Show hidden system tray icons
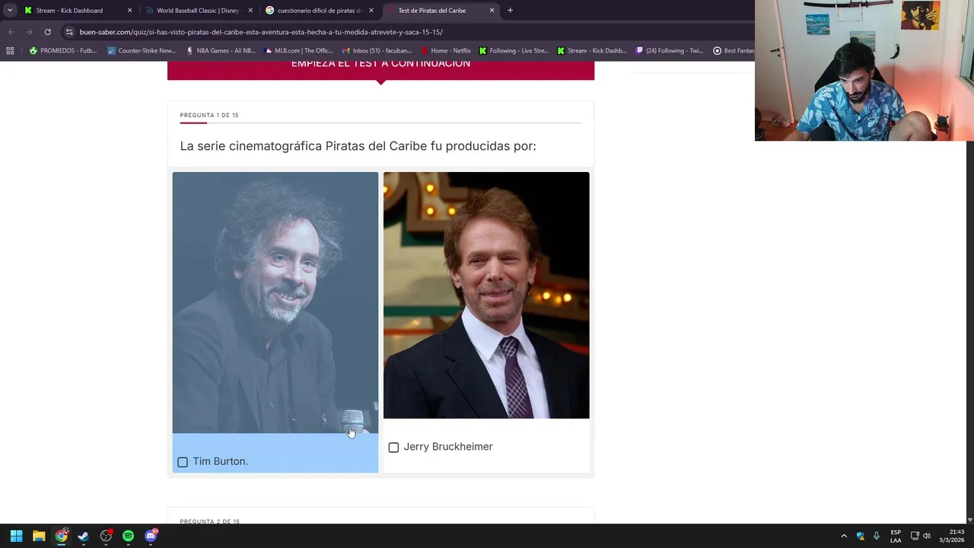Screen dimensions: 974x548 pos(843,536)
